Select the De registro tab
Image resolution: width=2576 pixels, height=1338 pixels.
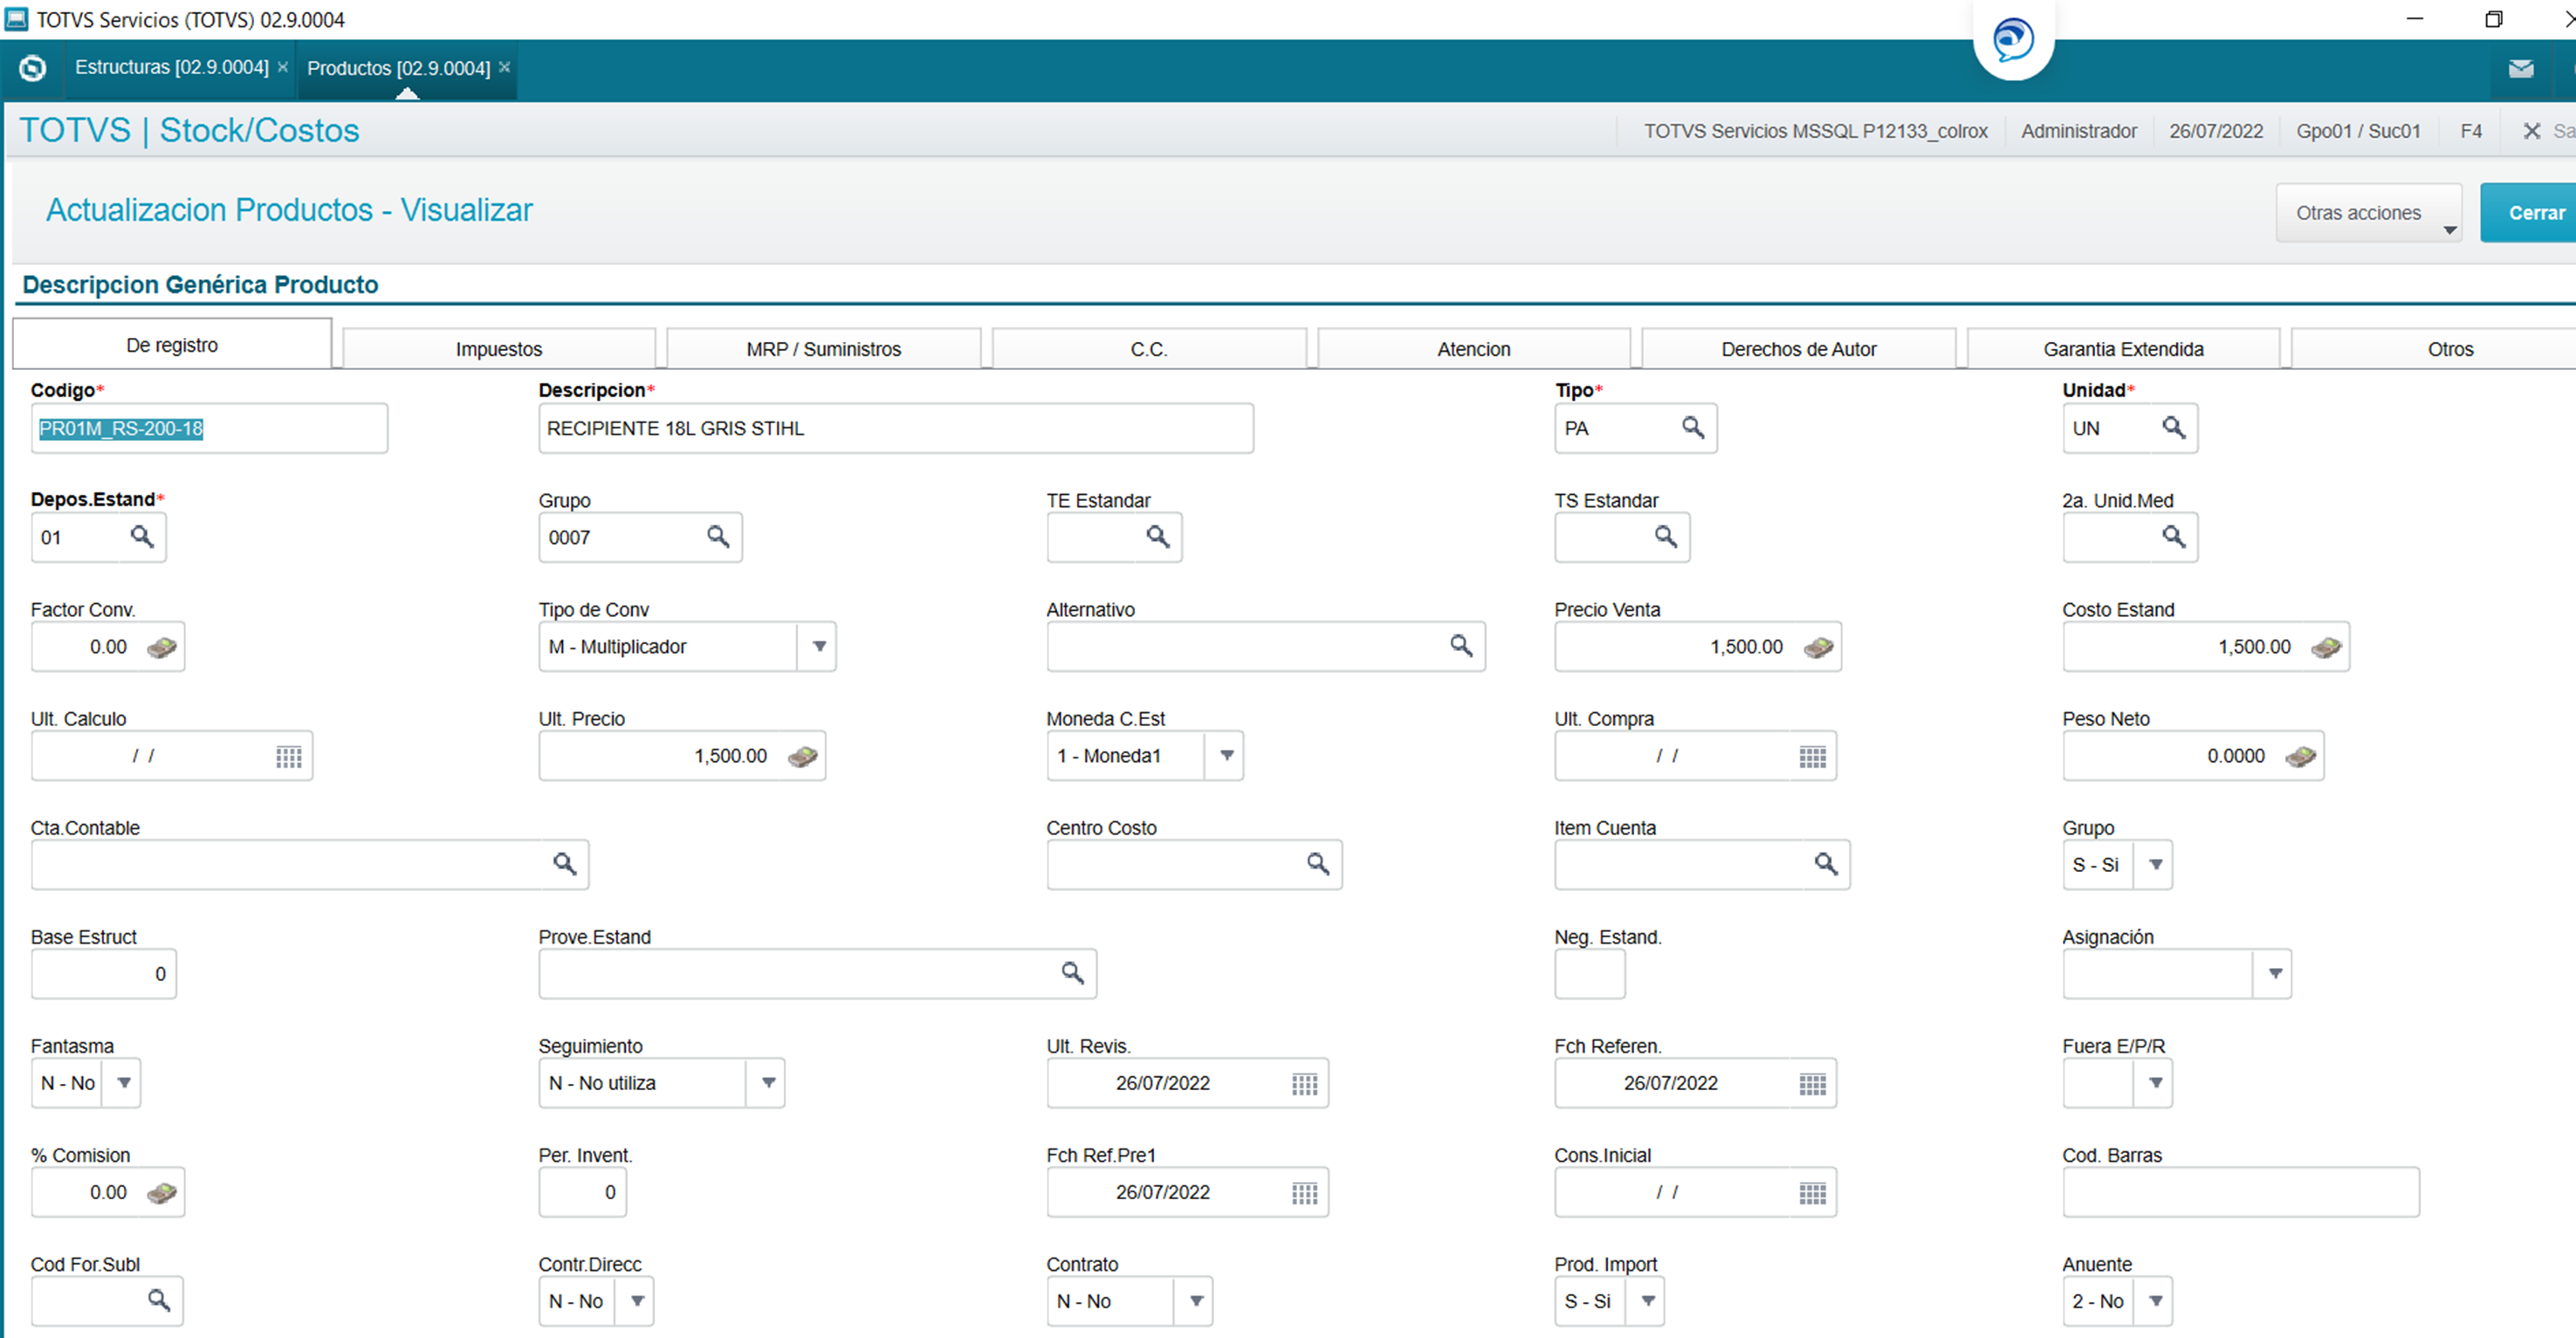click(172, 345)
